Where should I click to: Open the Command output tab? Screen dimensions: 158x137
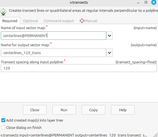point(59,21)
